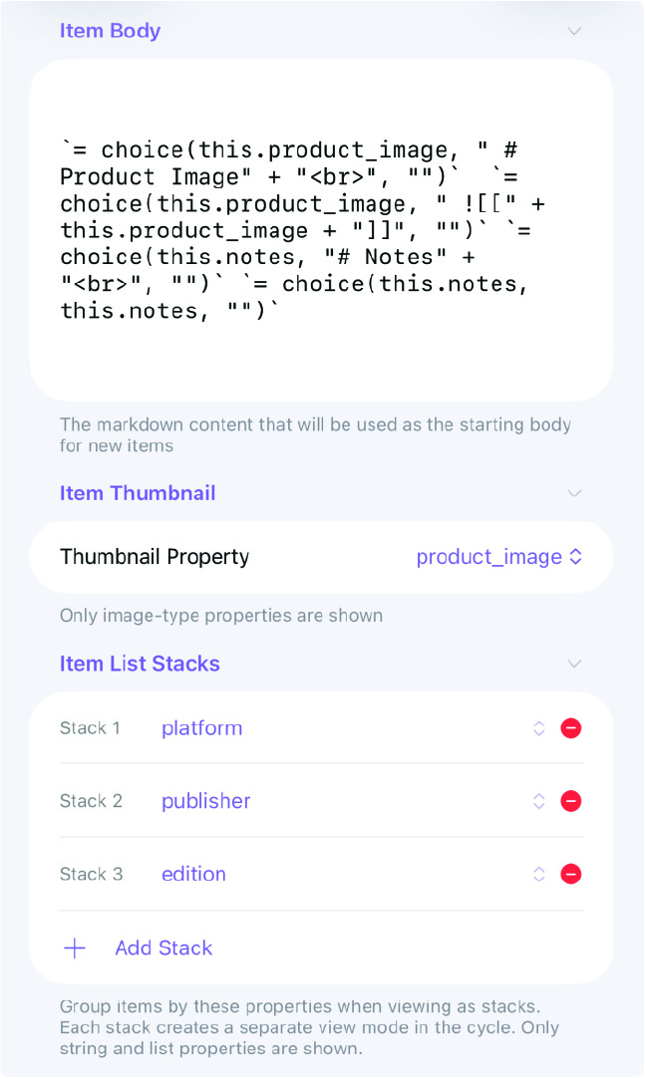
Task: Collapse the Item Thumbnail section chevron
Action: point(574,493)
